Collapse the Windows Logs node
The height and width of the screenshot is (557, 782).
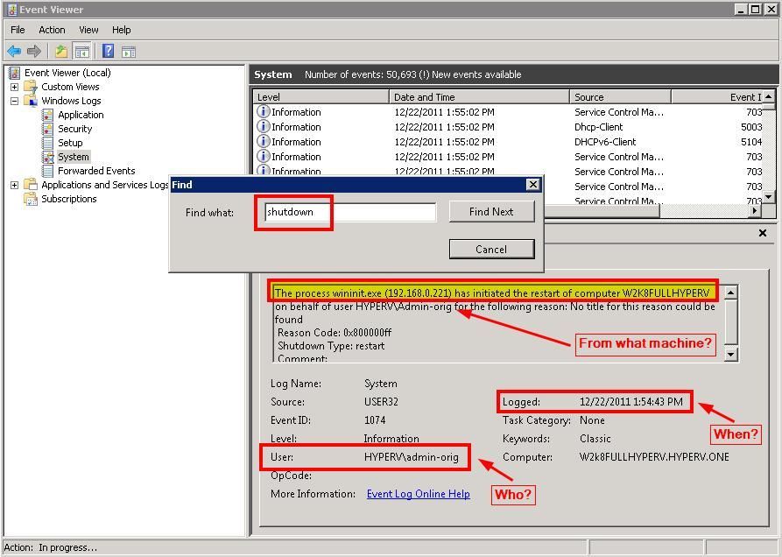point(15,101)
